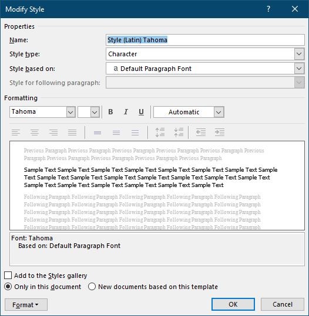Toggle Bold formatting button

click(110, 112)
